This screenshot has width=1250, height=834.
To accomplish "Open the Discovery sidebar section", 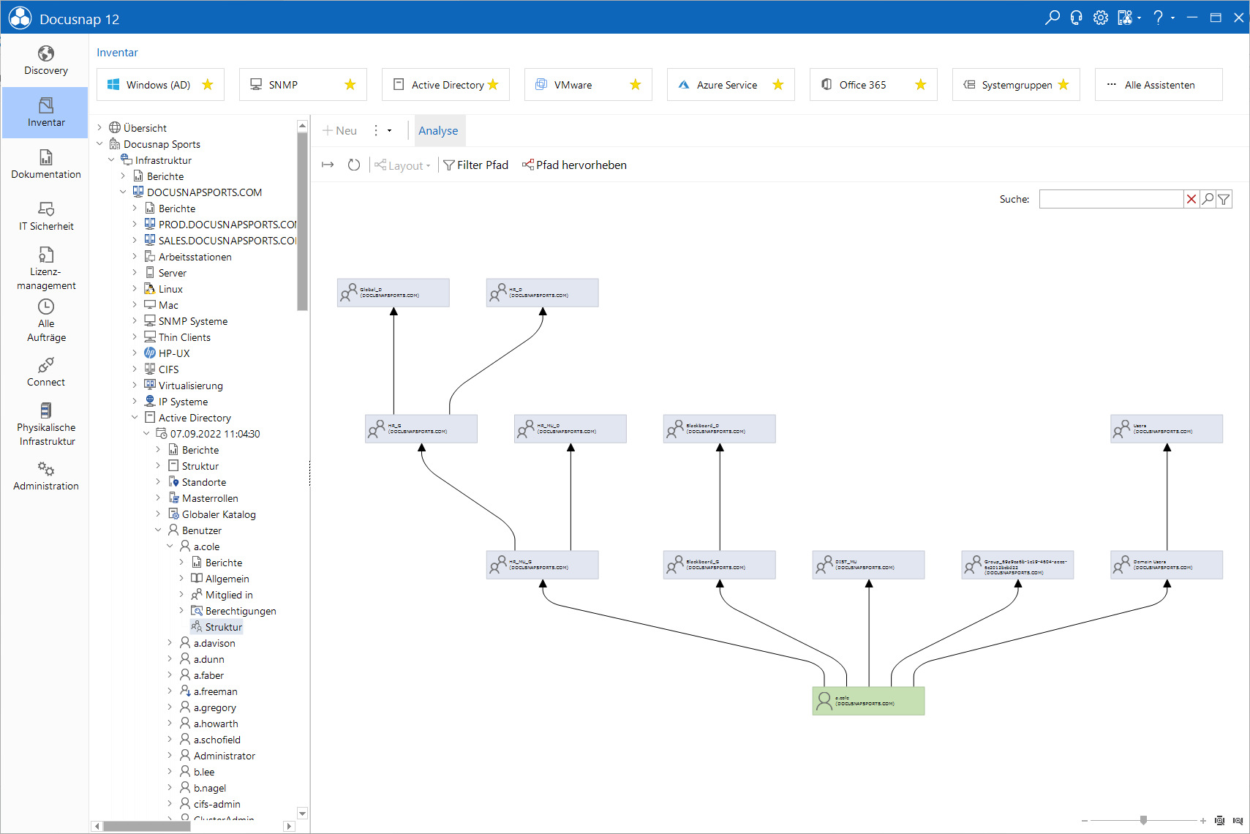I will 45,61.
